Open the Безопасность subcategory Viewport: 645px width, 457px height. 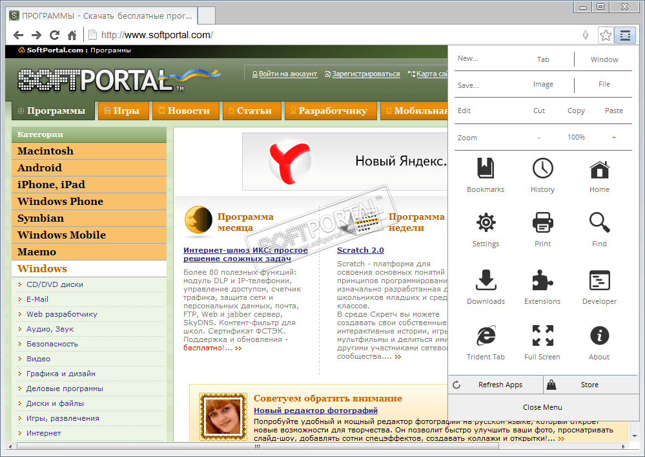(x=52, y=344)
